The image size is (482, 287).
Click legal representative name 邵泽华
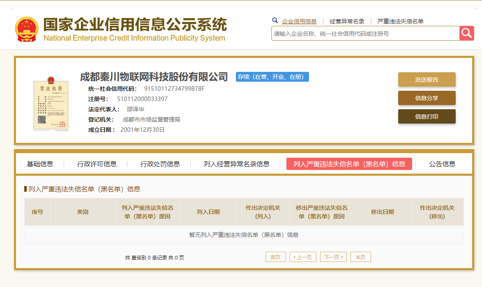point(135,109)
